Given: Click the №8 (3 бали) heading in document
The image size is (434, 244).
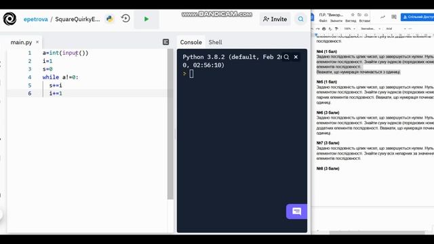Looking at the screenshot, I should [328, 169].
